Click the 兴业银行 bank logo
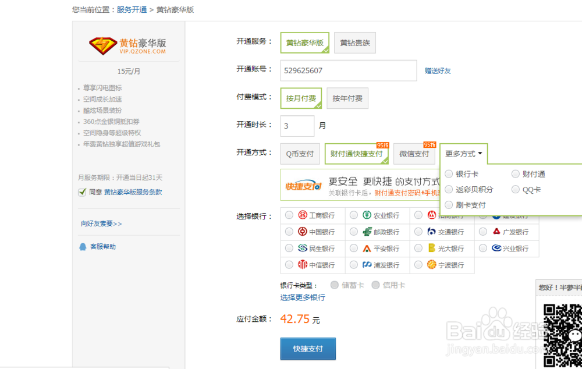Viewport: 582px width, 369px height. pyautogui.click(x=496, y=248)
